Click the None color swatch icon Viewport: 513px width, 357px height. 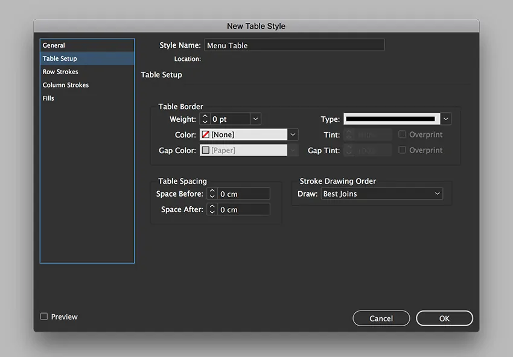[x=206, y=135]
